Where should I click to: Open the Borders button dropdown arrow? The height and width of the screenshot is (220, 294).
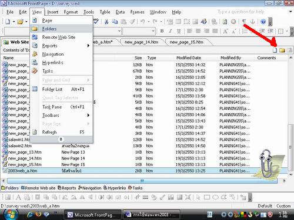pos(287,31)
